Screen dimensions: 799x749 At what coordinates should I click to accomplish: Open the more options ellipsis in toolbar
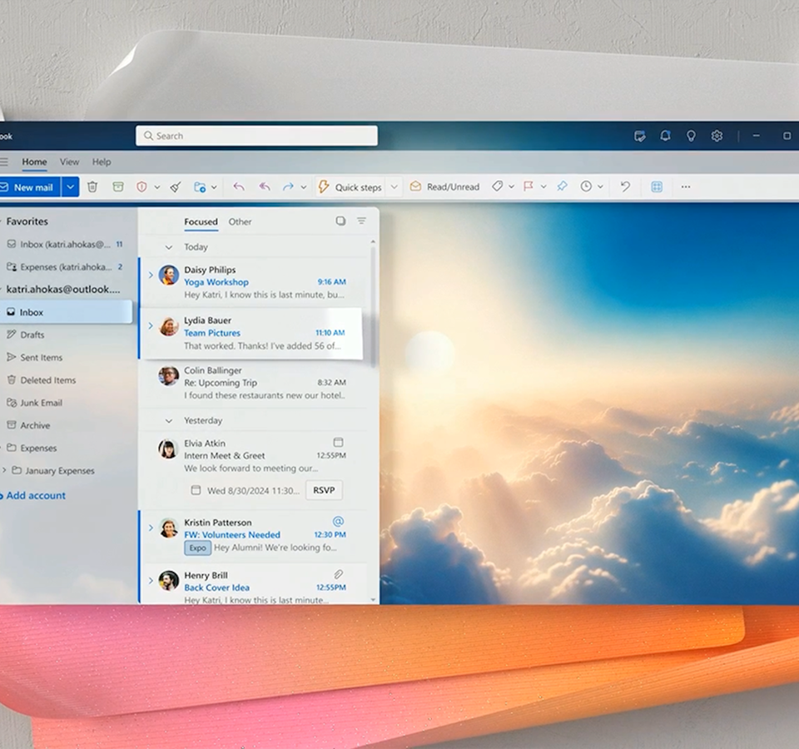point(686,186)
